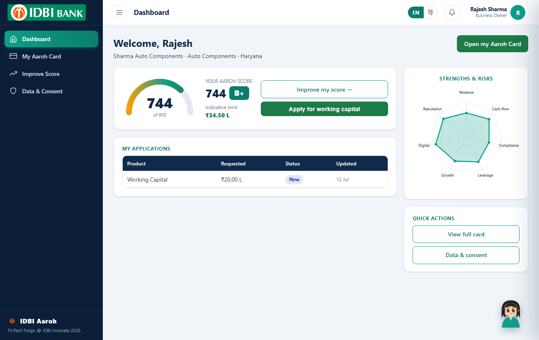Click the Sharma Auto Components business line
This screenshot has width=539, height=340.
coord(188,56)
